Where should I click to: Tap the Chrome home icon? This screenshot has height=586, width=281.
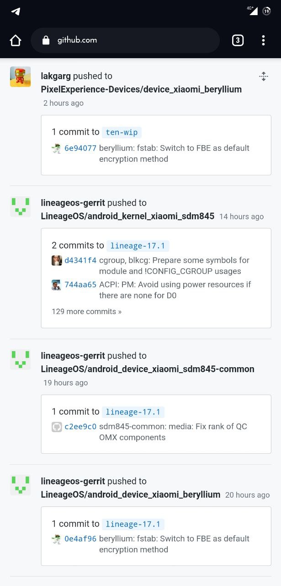point(16,40)
